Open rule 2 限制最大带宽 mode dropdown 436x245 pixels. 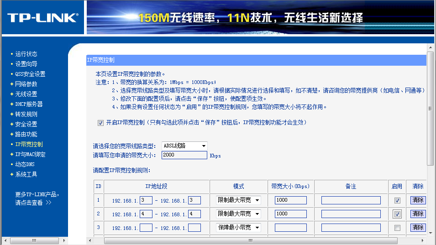click(238, 214)
